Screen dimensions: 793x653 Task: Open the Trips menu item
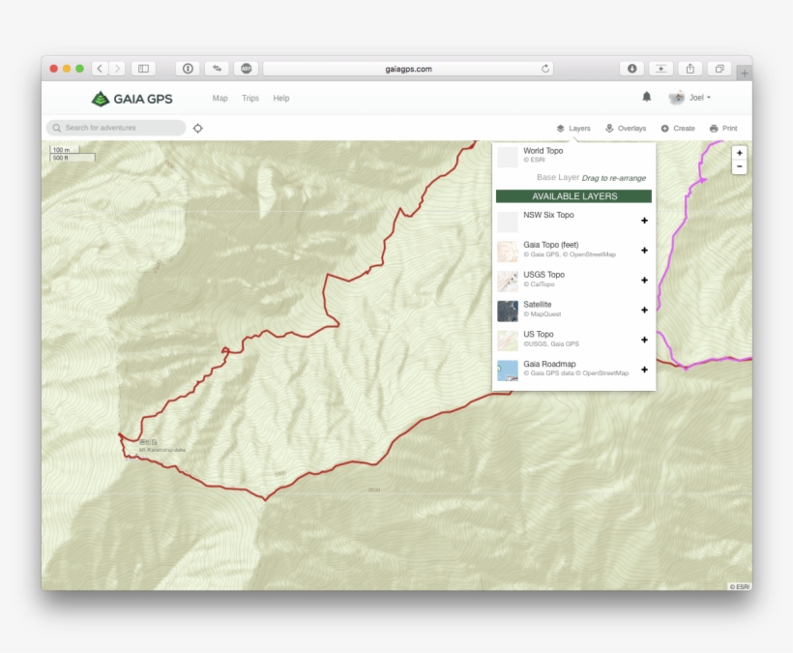click(250, 98)
